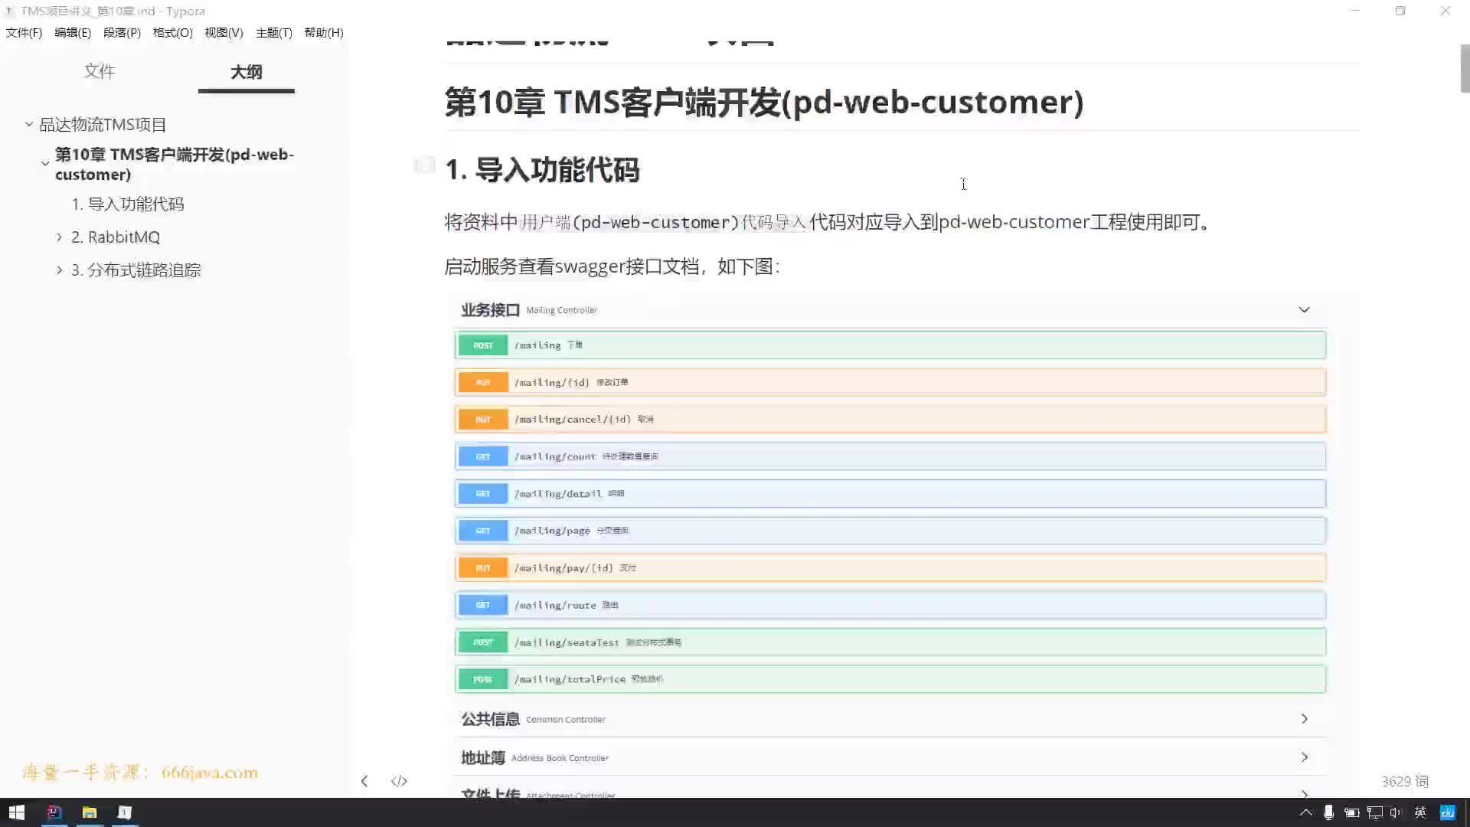Open the 文件(F) menu
The image size is (1470, 827).
24,32
